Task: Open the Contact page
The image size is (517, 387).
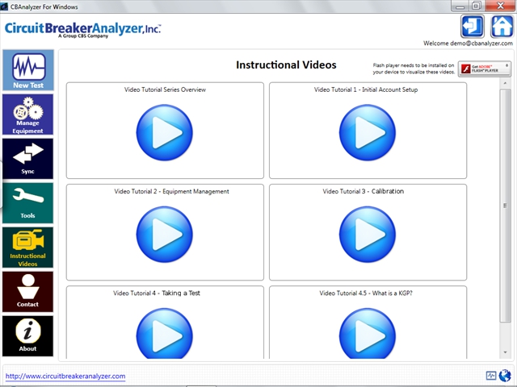Action: [28, 292]
